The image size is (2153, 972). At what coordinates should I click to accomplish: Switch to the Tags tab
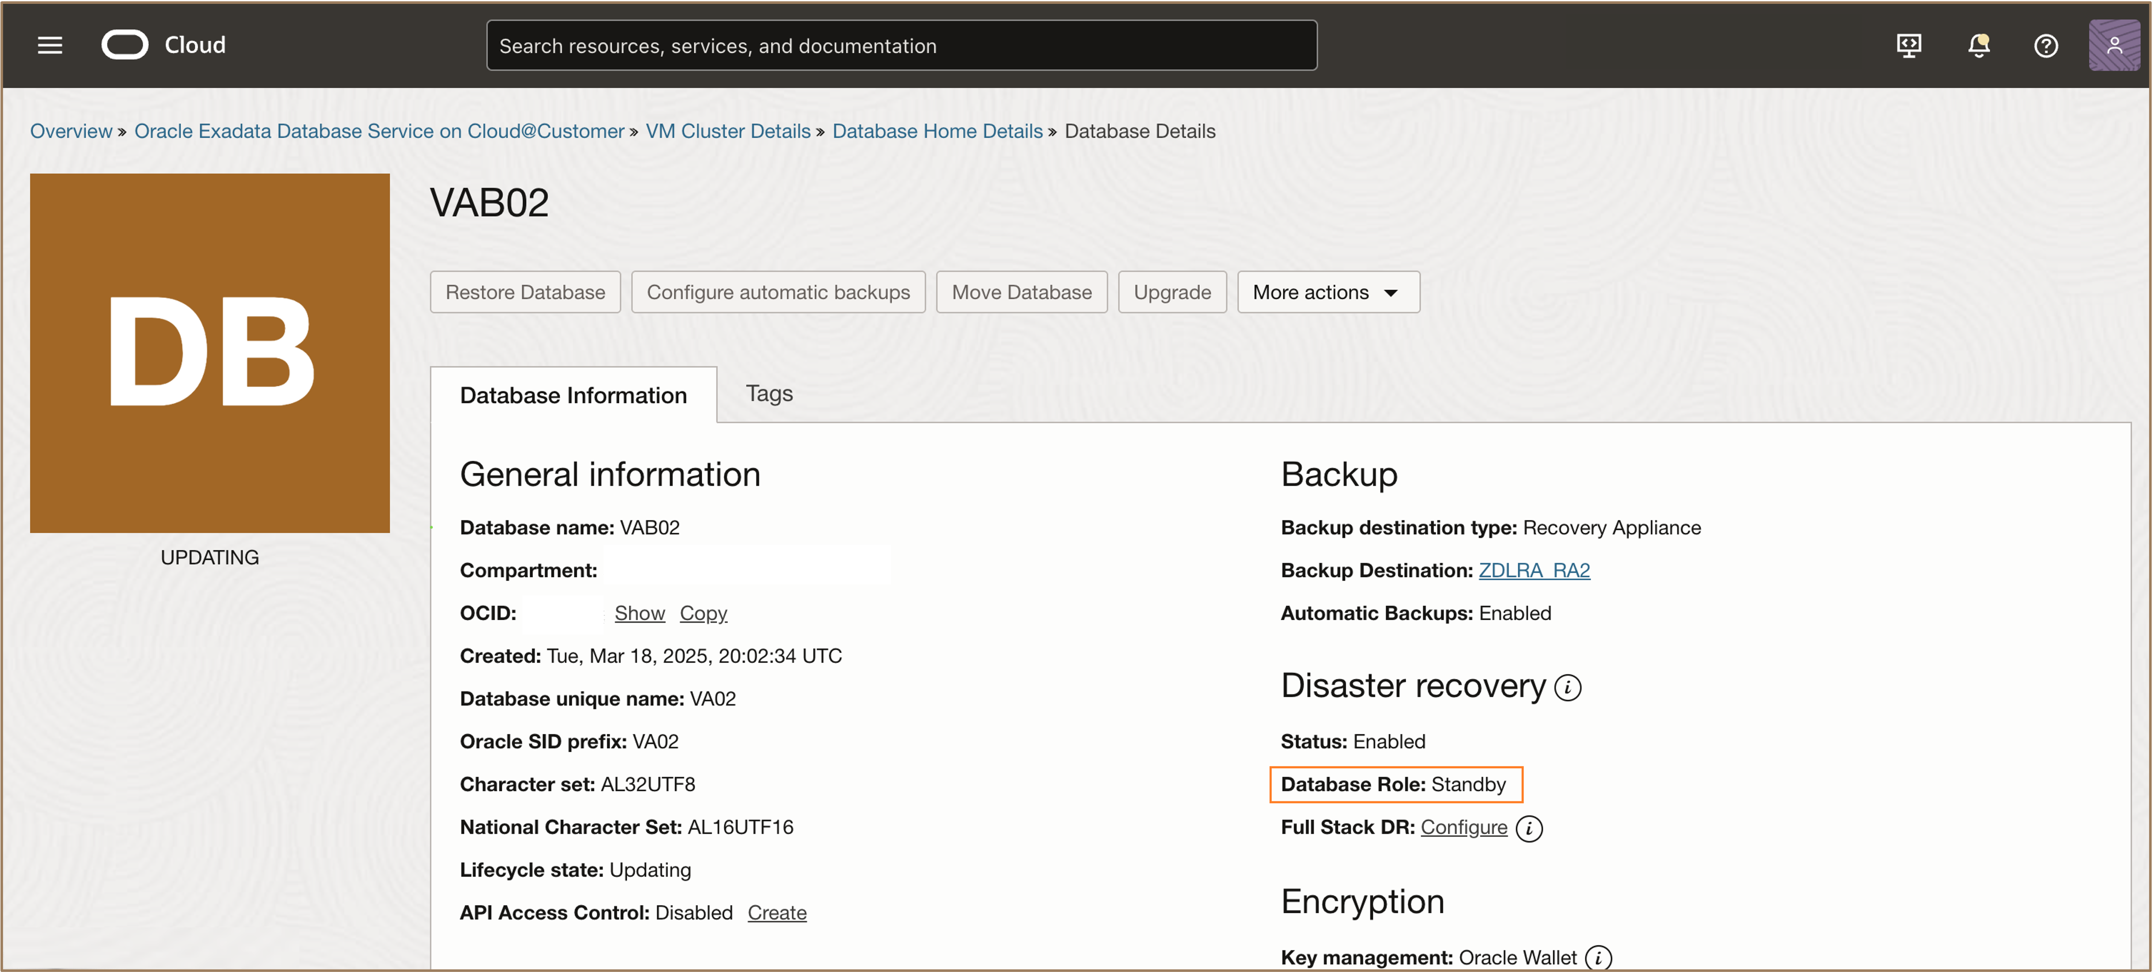[768, 393]
